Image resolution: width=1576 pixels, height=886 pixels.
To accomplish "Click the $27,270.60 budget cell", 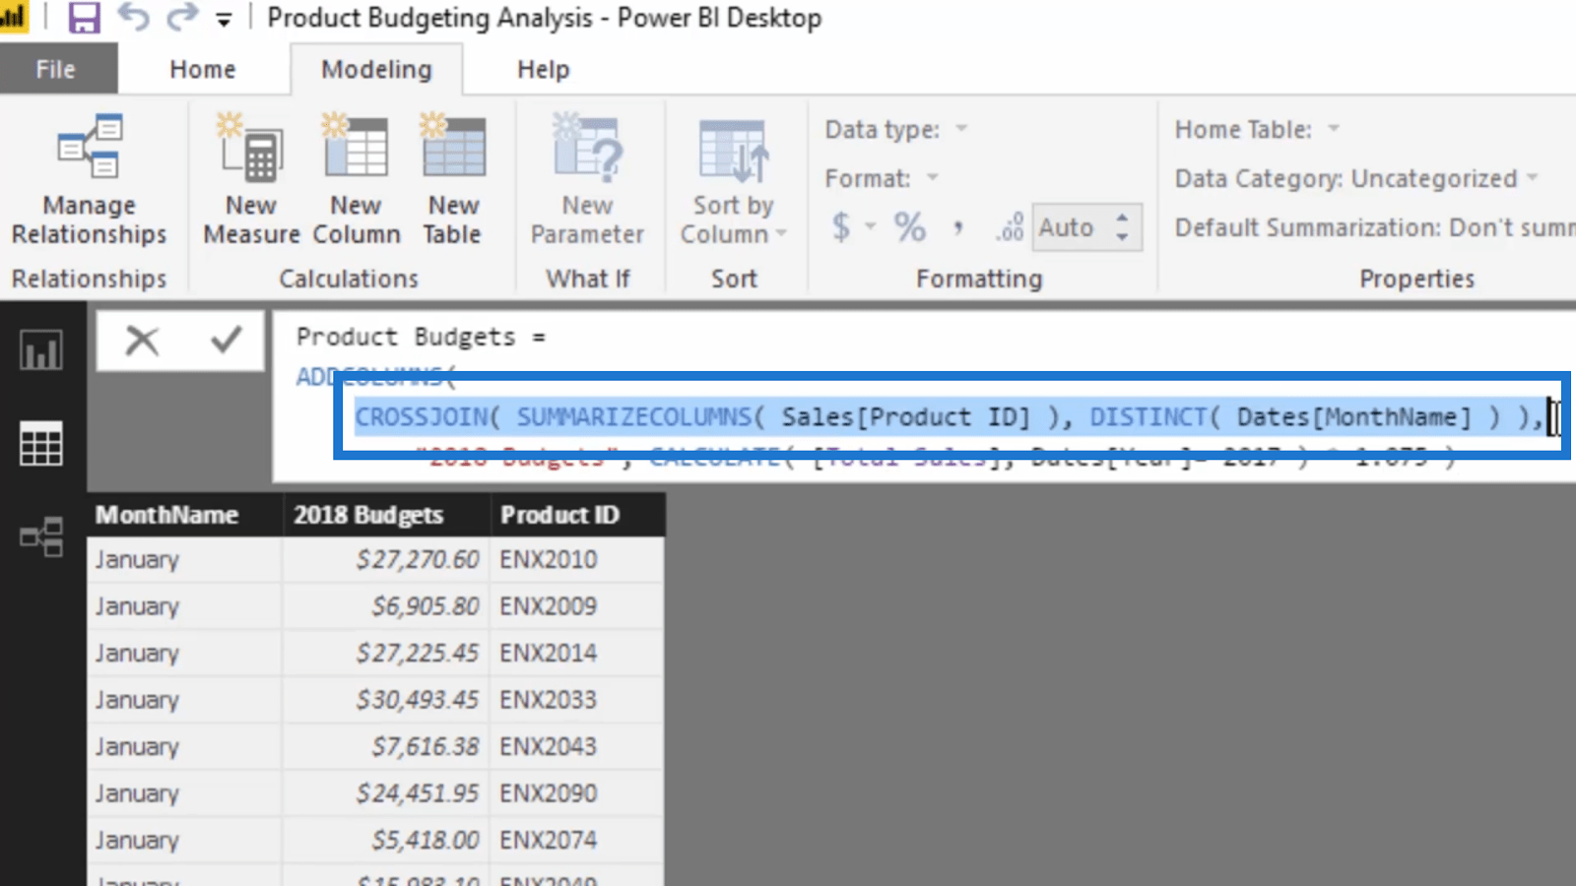I will [386, 559].
